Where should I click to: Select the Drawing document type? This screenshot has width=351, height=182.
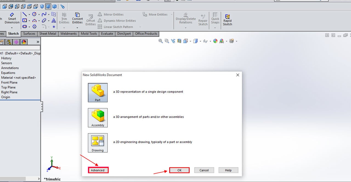click(98, 142)
